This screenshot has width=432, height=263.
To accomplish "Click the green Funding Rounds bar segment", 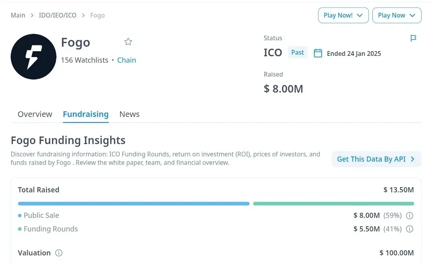I will click(x=334, y=204).
